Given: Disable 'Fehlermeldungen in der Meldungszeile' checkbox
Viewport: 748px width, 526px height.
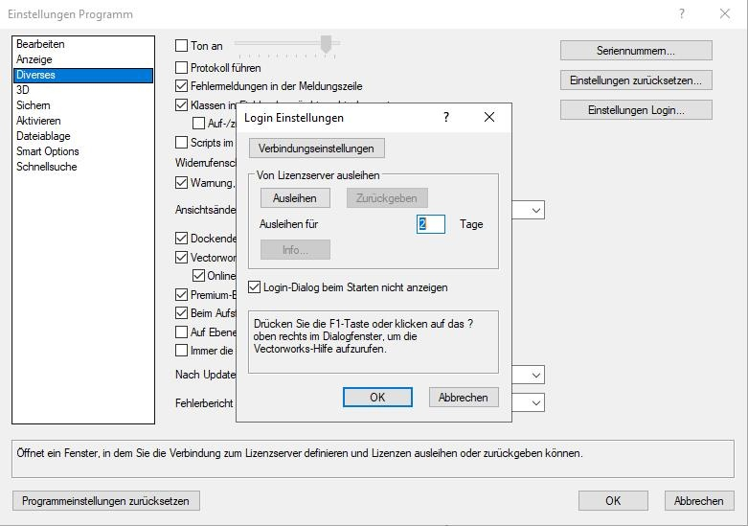Looking at the screenshot, I should [x=182, y=86].
